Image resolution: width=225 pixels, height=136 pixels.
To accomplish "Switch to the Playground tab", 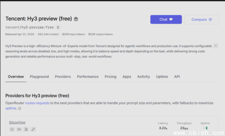I will 39,77.
